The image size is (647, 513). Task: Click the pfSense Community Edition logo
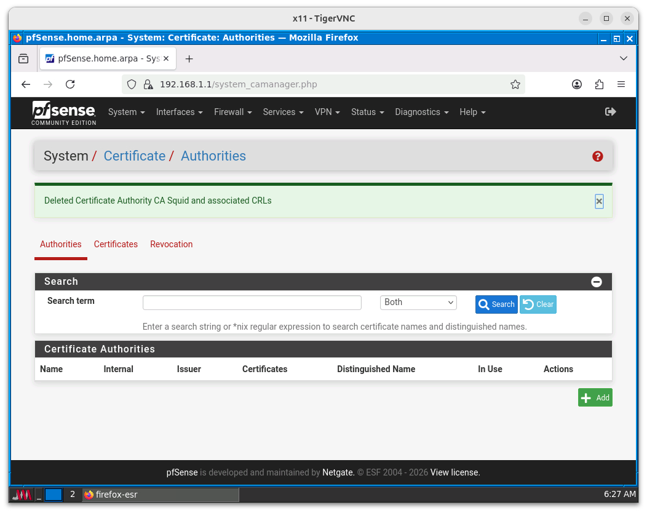64,113
